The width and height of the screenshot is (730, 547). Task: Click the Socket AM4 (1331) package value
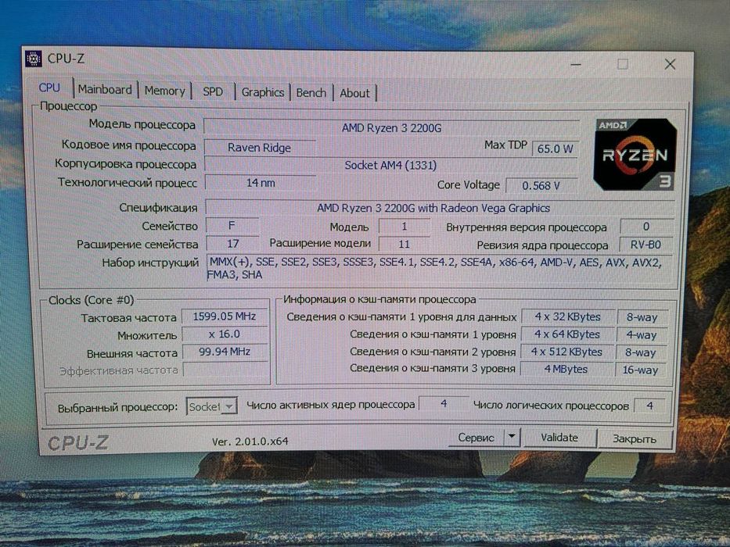point(391,165)
